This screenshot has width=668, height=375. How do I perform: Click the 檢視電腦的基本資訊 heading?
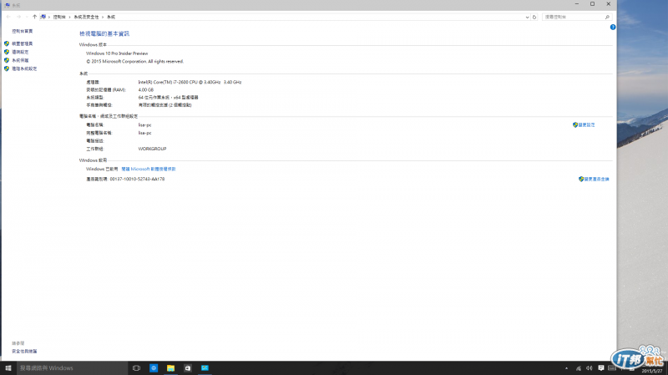click(x=104, y=33)
